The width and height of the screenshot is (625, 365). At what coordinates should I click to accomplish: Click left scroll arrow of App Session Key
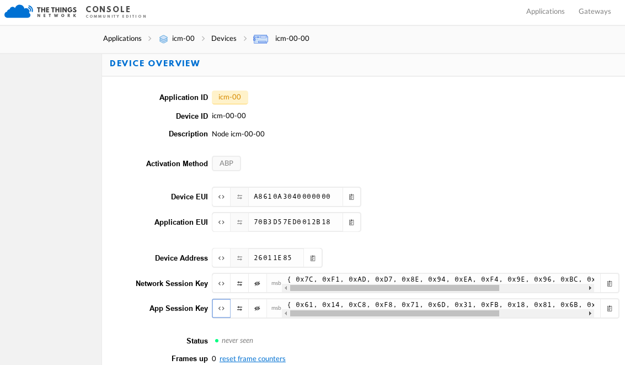[286, 314]
